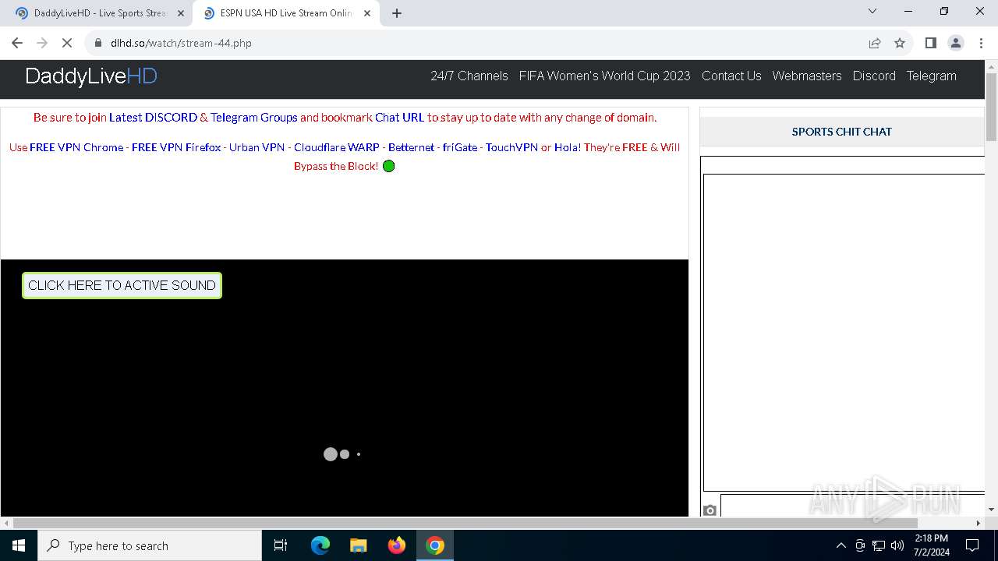Click the black video player area
Viewport: 998px width, 561px height.
click(344, 387)
